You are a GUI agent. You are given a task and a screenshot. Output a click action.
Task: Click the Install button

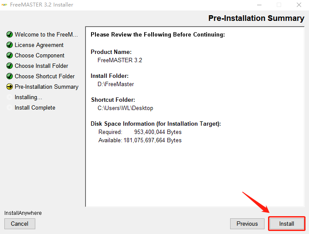(286, 224)
